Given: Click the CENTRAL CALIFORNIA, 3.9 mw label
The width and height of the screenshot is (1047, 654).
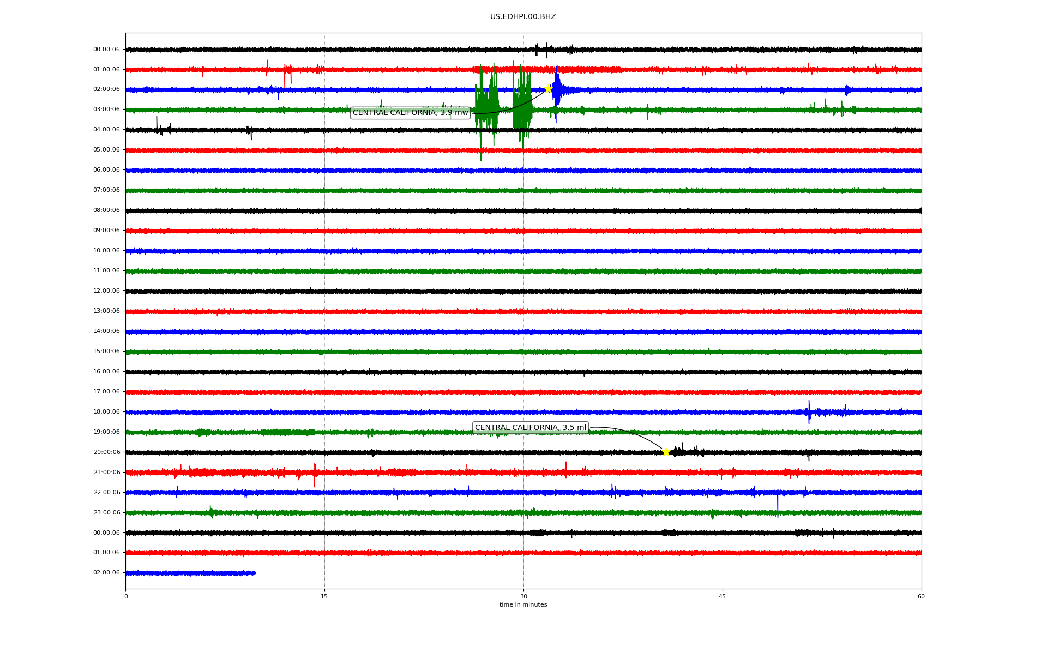Looking at the screenshot, I should tap(410, 113).
